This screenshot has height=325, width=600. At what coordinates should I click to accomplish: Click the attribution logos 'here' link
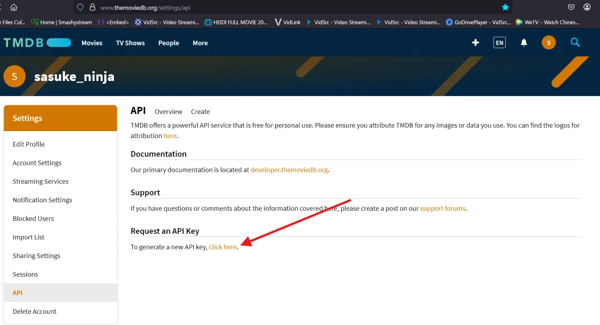[170, 136]
